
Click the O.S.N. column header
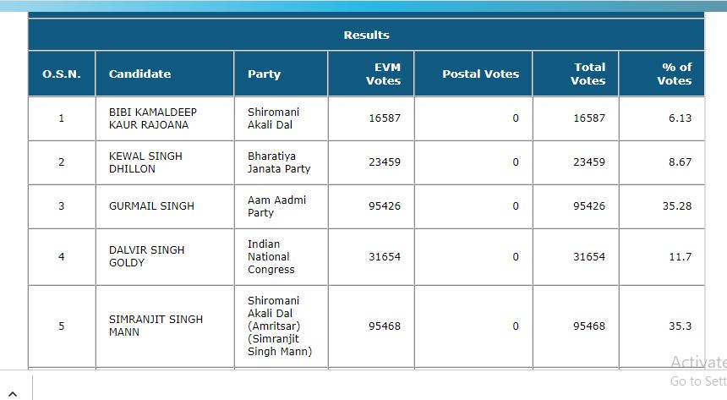pos(62,74)
